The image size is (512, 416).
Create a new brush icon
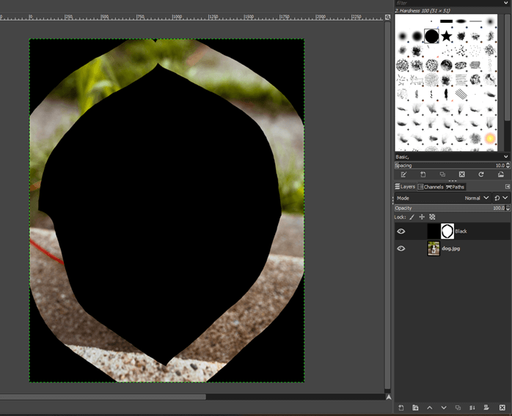(x=423, y=175)
